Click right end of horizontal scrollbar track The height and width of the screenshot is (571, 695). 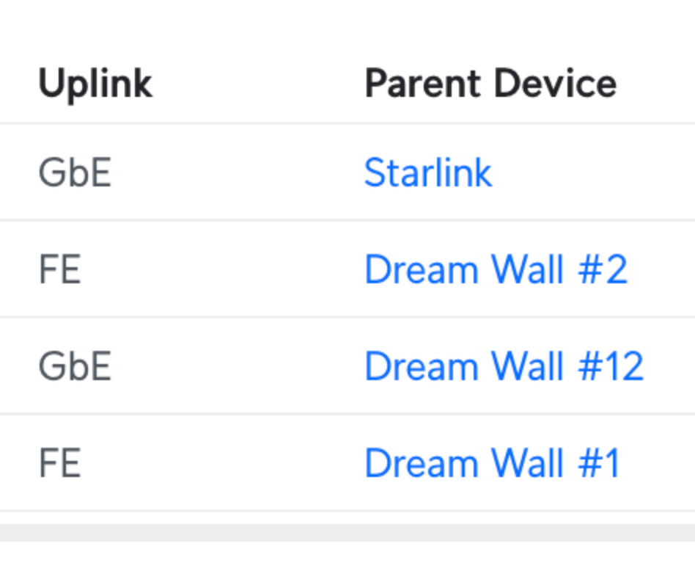(x=686, y=532)
